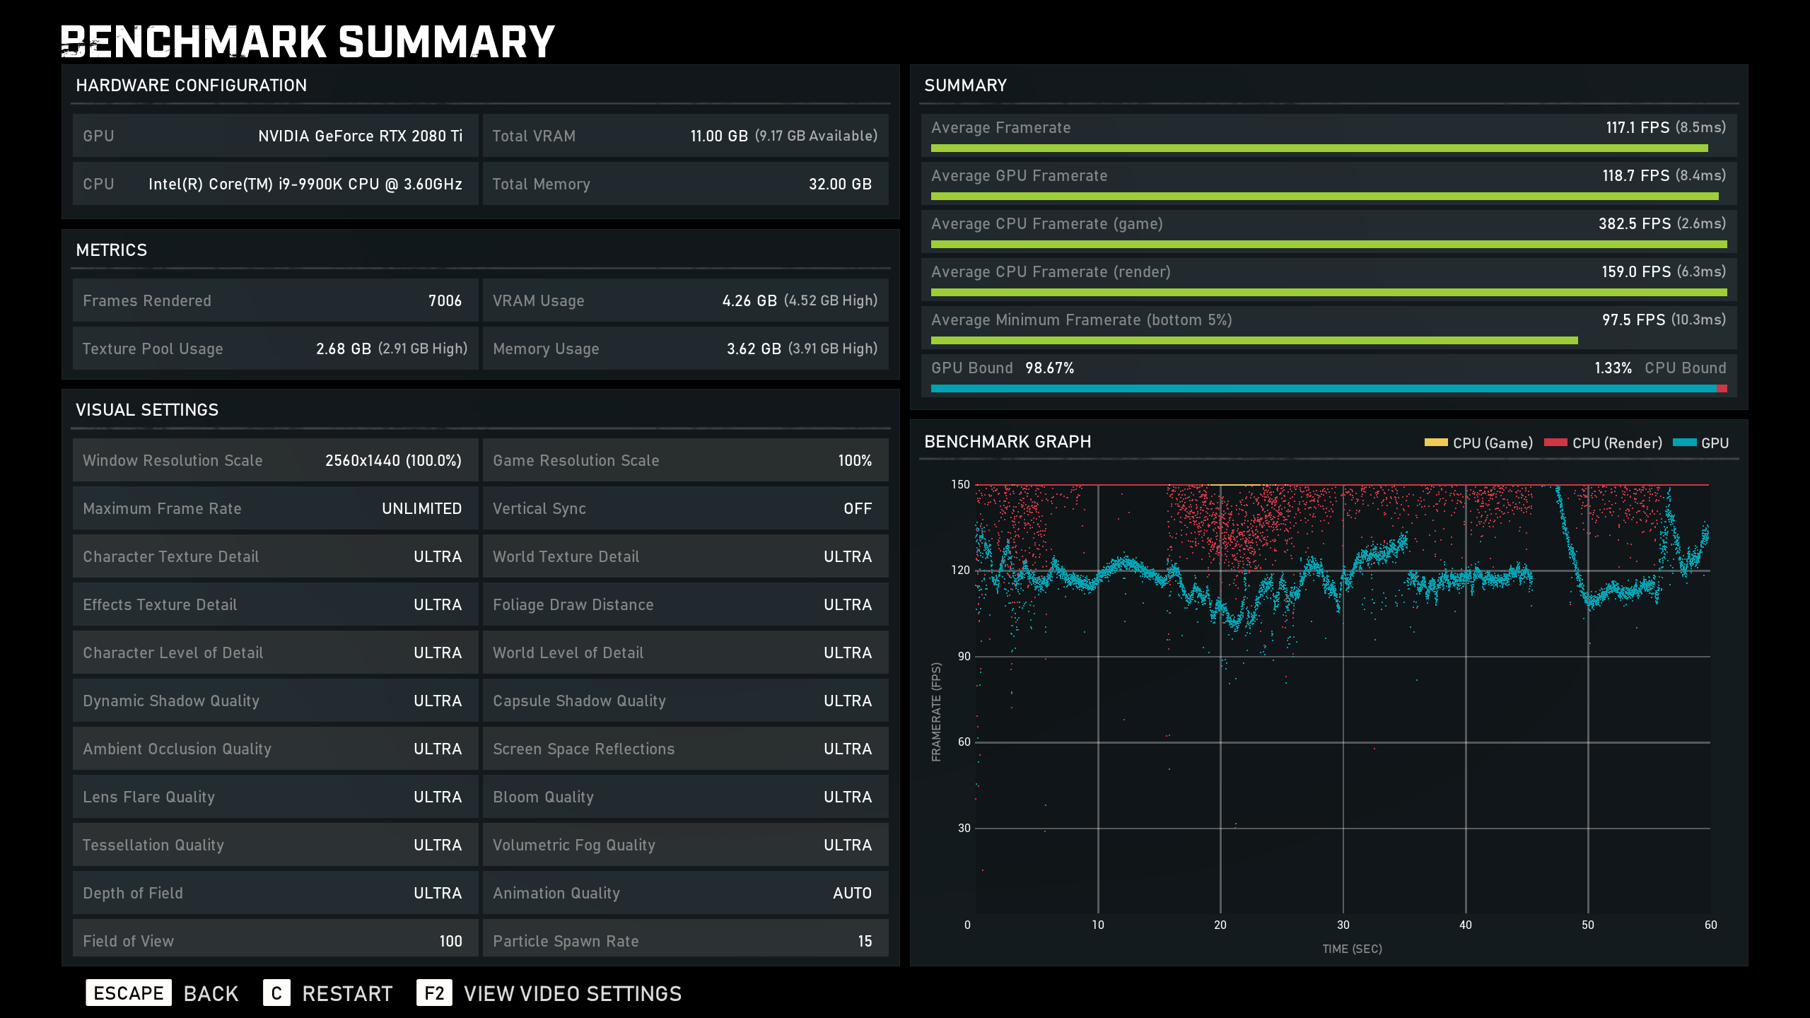Click the Frames Rendered 7006 row
1810x1018 pixels.
pyautogui.click(x=274, y=300)
